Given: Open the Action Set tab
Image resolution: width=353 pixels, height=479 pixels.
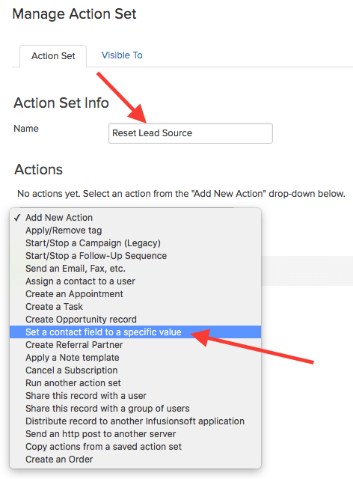Looking at the screenshot, I should [x=53, y=56].
